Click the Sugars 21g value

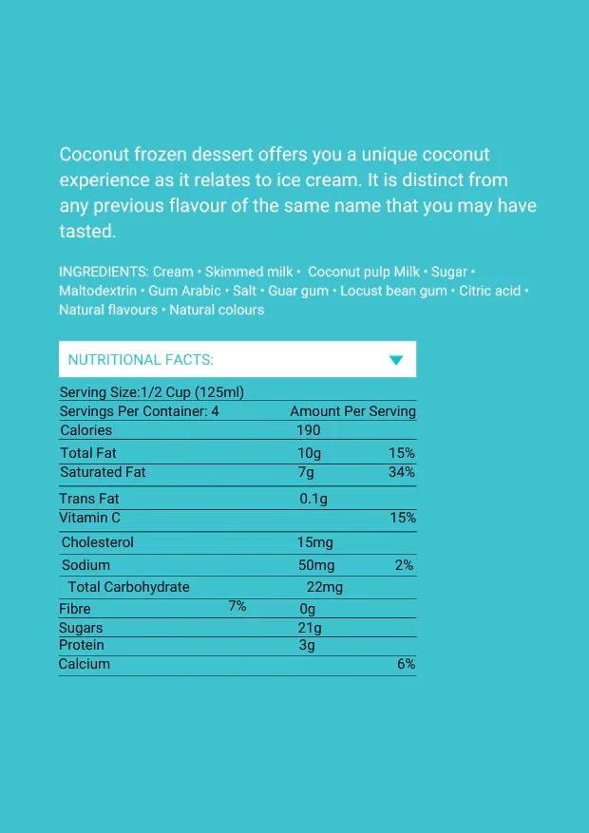pos(310,628)
